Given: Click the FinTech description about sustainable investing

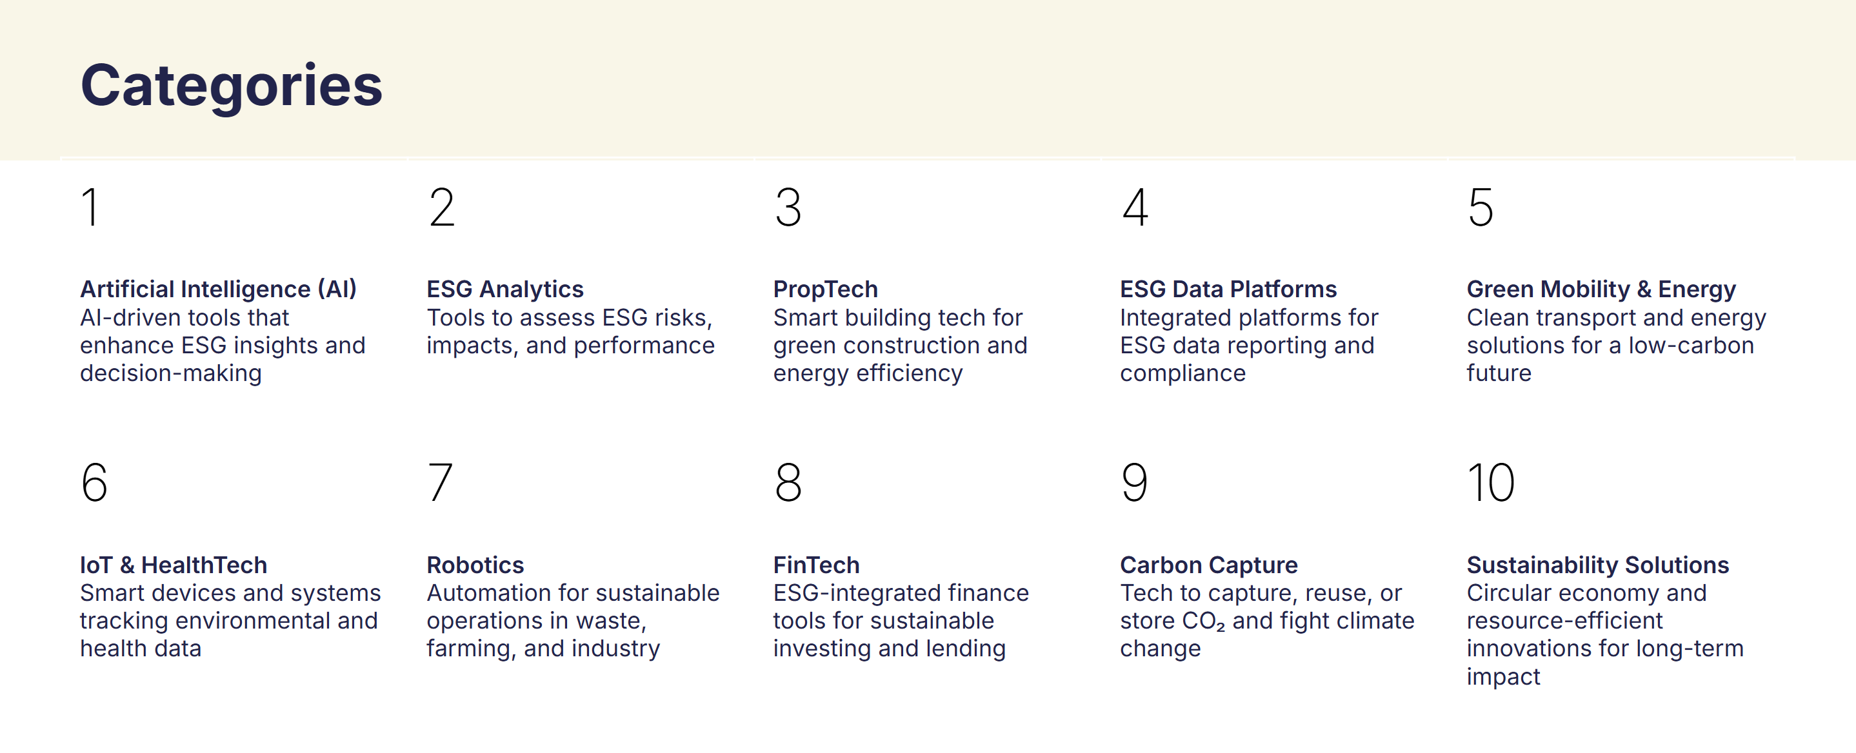Looking at the screenshot, I should 901,621.
